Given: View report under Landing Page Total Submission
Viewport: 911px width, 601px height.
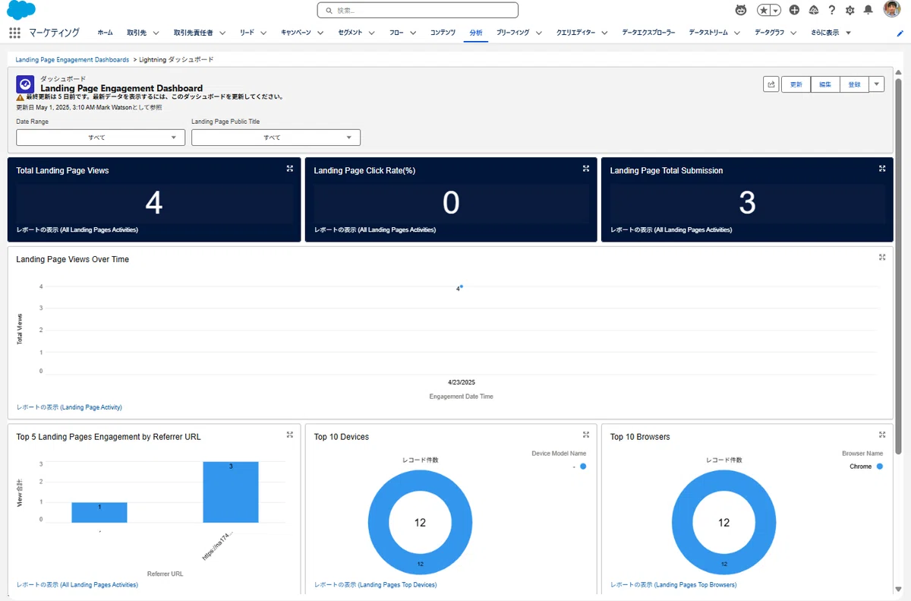Looking at the screenshot, I should 671,229.
